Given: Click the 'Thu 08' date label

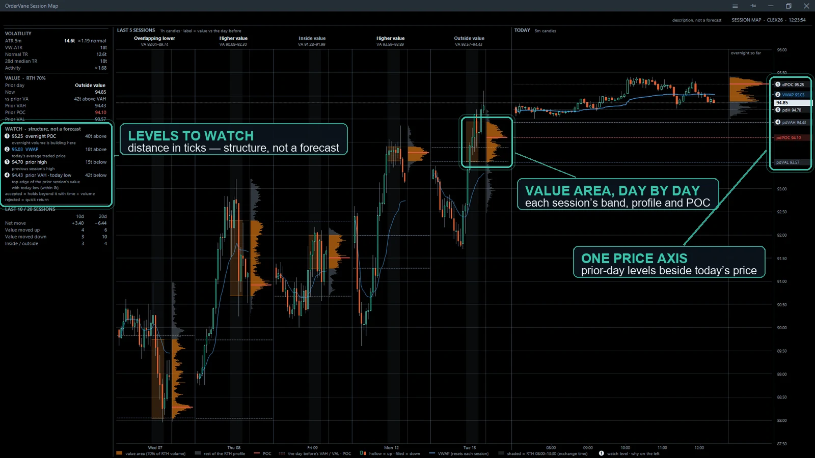Looking at the screenshot, I should click(234, 448).
